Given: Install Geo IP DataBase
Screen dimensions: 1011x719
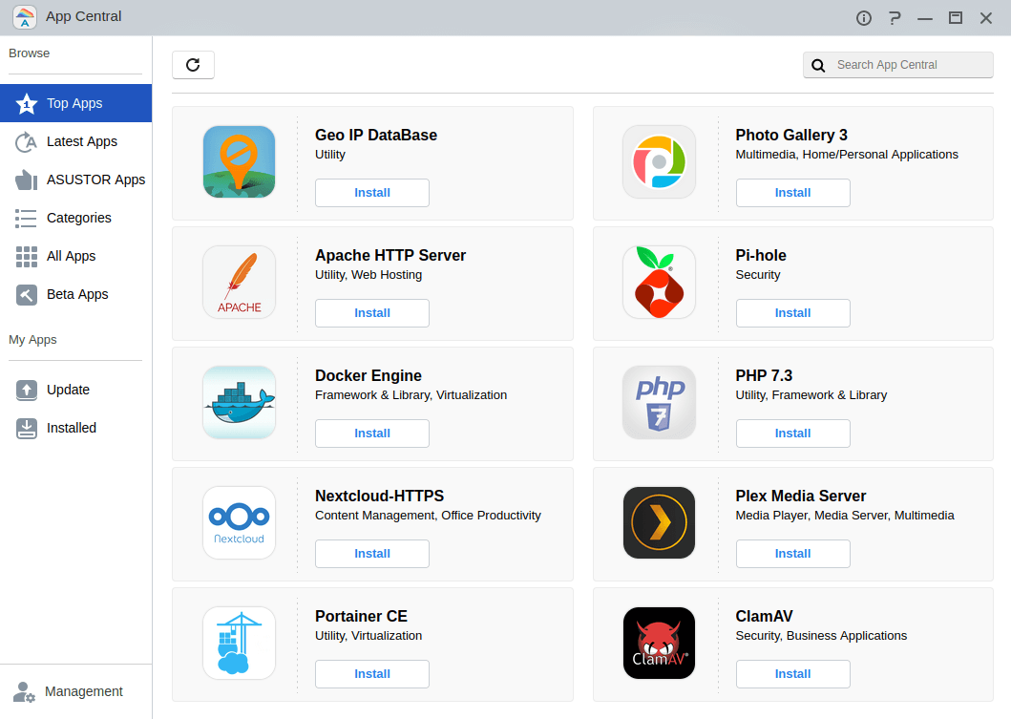Looking at the screenshot, I should (x=372, y=193).
